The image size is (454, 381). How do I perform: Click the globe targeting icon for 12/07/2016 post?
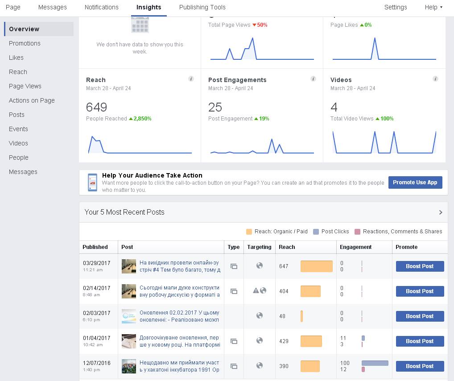coord(260,366)
